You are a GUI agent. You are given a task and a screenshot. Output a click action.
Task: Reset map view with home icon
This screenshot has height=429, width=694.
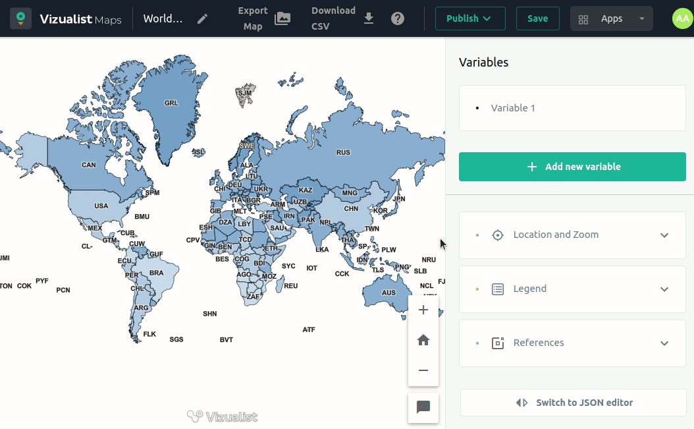click(423, 340)
